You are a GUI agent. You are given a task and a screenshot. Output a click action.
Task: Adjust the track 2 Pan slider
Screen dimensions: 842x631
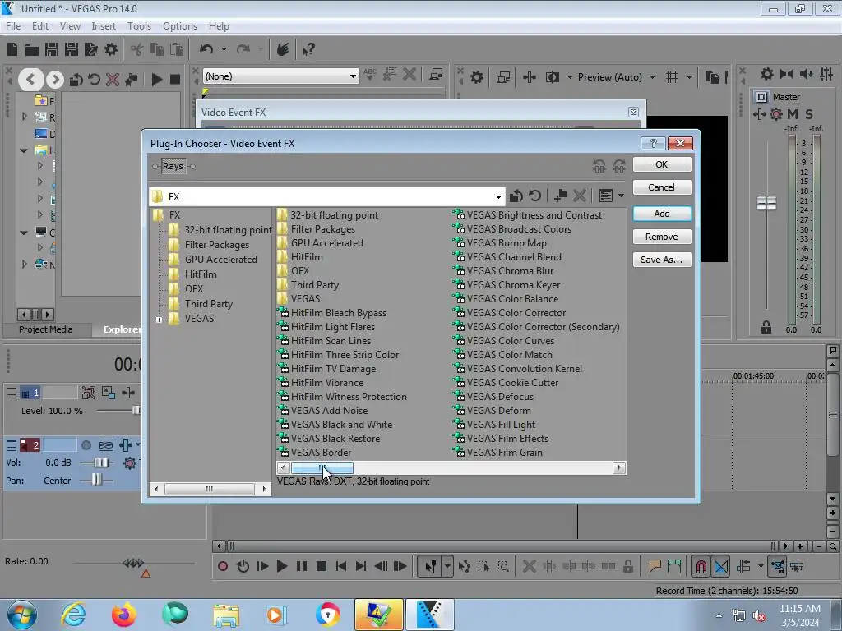click(96, 480)
